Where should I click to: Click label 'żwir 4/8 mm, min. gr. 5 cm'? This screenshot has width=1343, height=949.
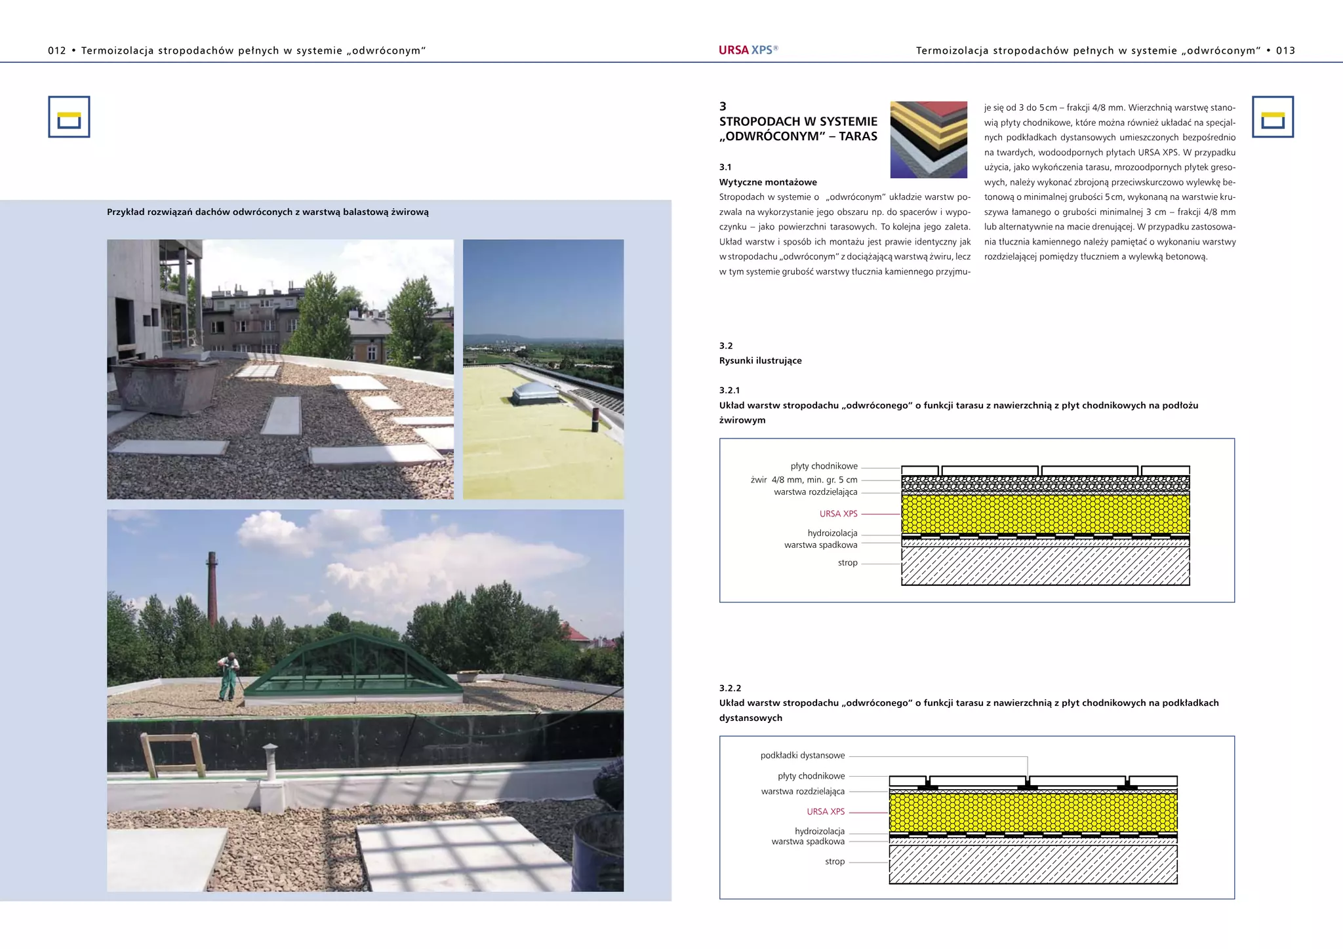tap(804, 480)
